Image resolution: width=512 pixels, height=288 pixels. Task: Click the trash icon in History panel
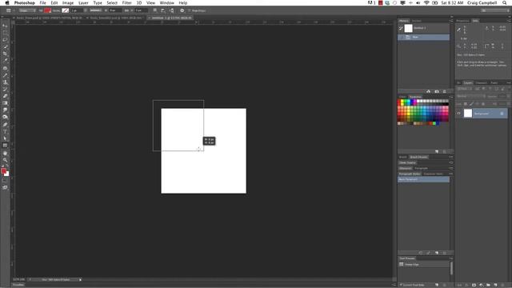[x=445, y=91]
